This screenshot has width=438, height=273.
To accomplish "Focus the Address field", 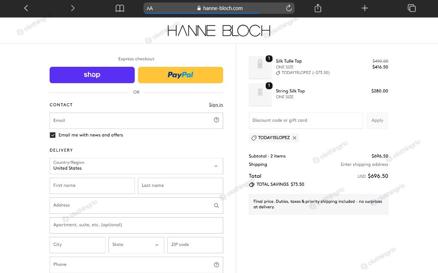I will pos(136,205).
